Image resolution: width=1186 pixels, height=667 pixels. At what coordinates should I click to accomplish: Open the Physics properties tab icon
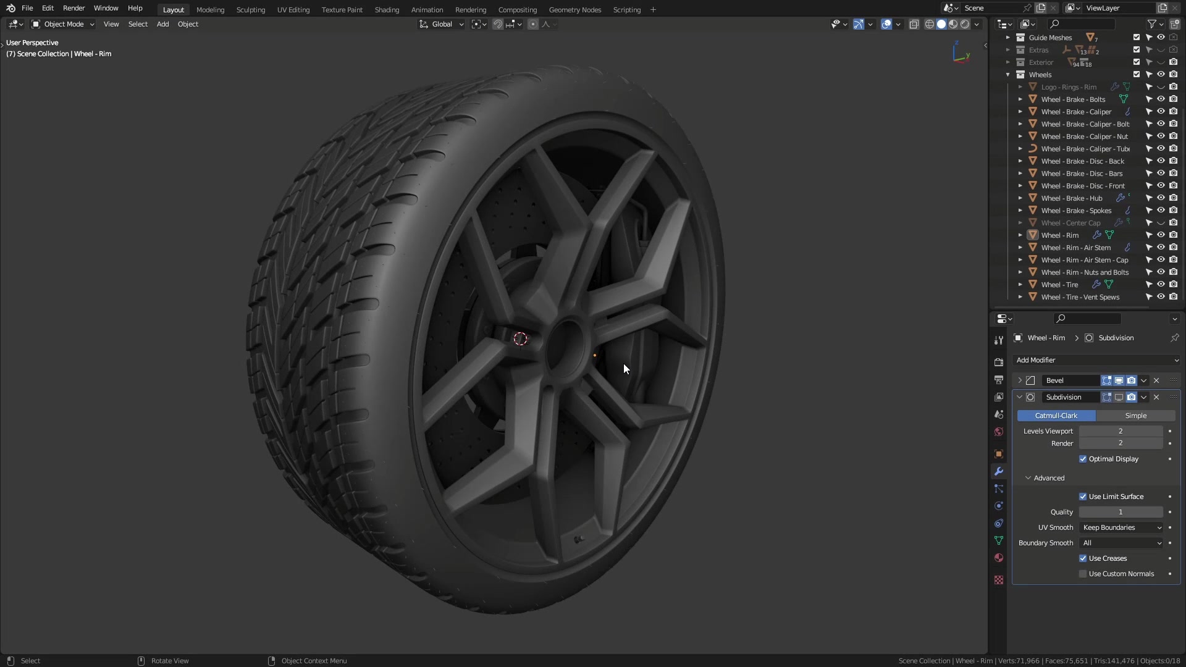point(999,506)
